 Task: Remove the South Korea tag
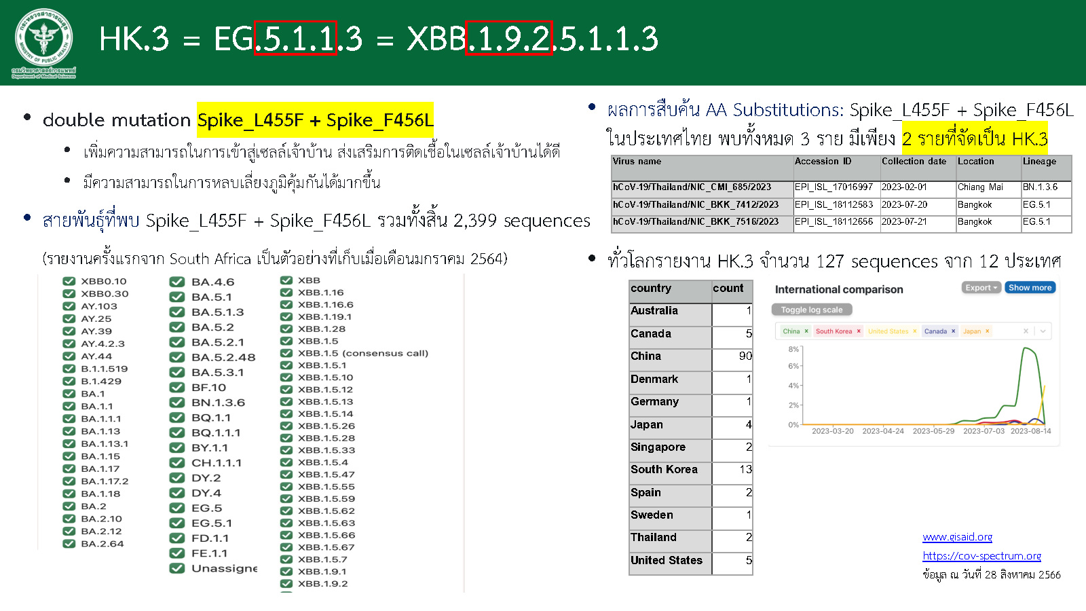(859, 331)
